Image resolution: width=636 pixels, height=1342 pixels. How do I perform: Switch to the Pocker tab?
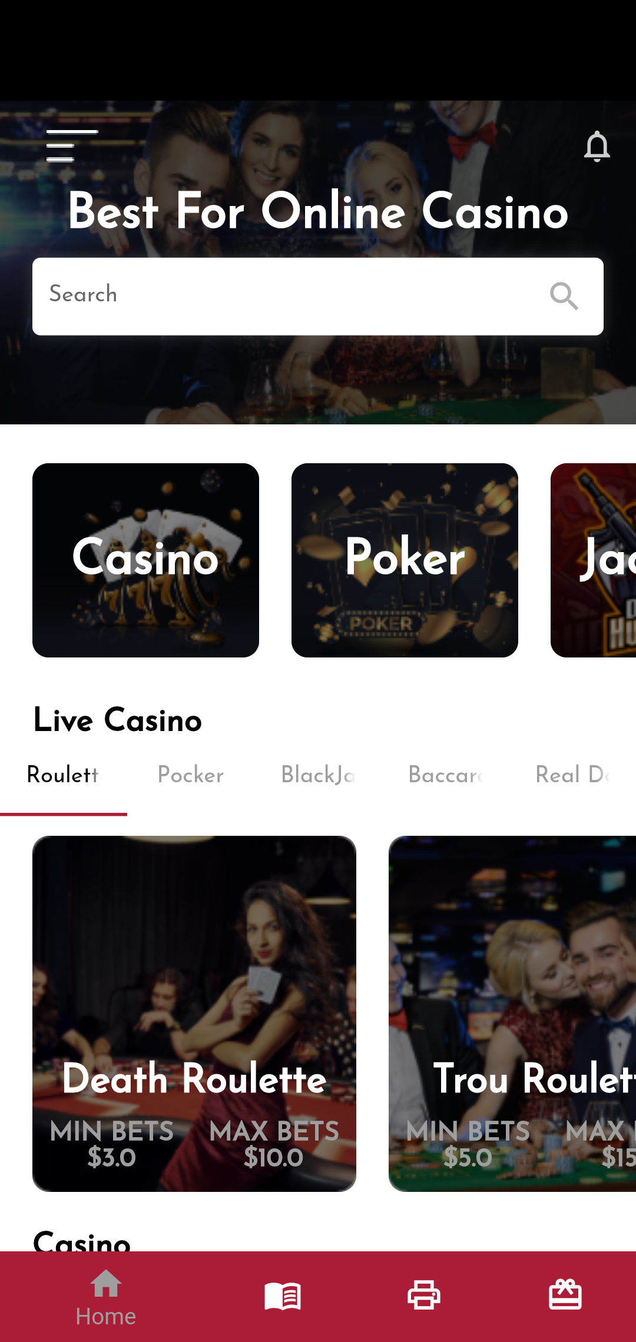[x=191, y=775]
